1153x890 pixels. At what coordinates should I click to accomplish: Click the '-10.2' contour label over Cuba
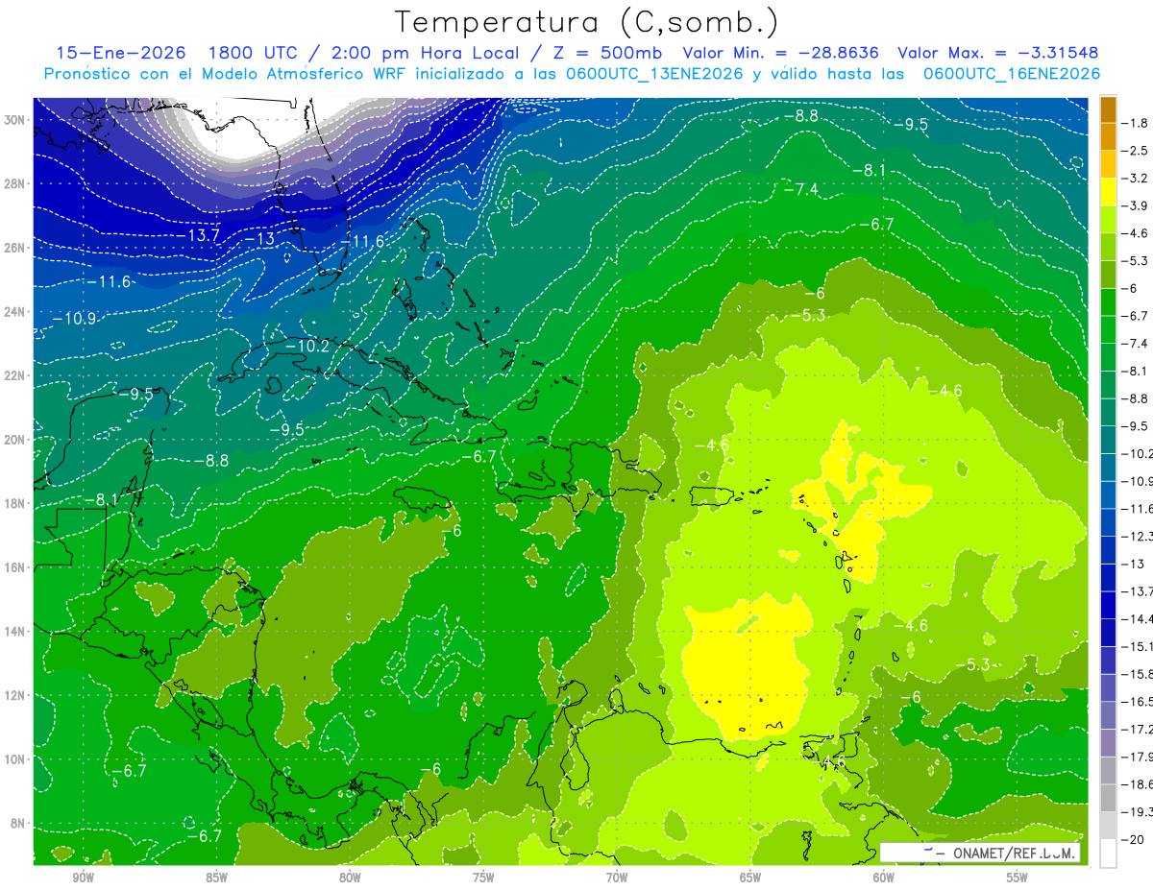coord(308,346)
